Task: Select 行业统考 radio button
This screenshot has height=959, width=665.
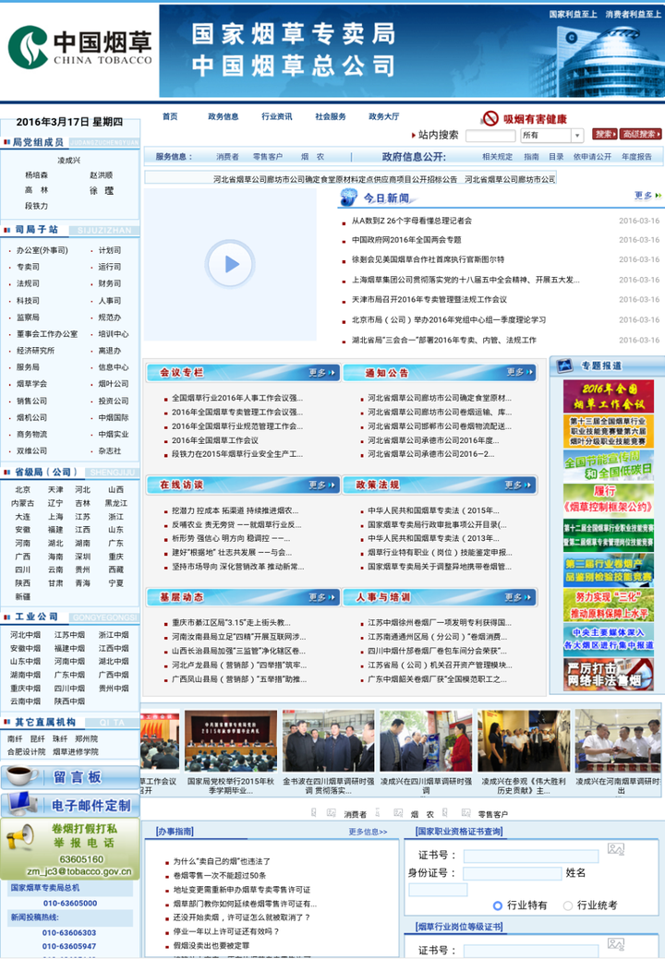Action: pyautogui.click(x=568, y=905)
